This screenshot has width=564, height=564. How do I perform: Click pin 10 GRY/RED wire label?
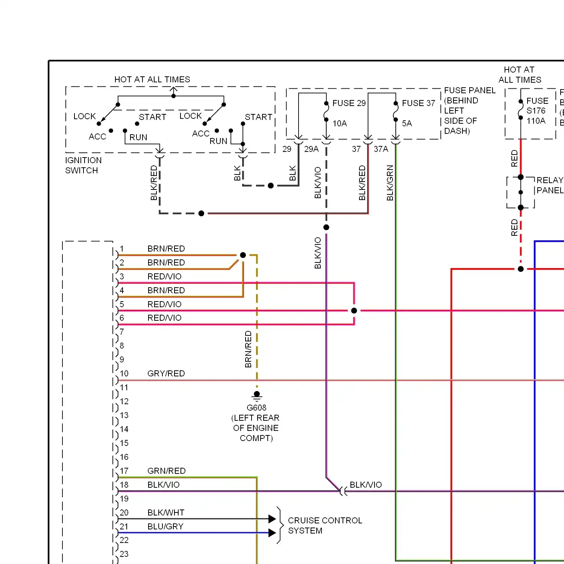click(x=166, y=373)
